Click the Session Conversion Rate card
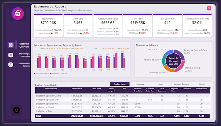The height and width of the screenshot is (126, 221). coord(197,26)
